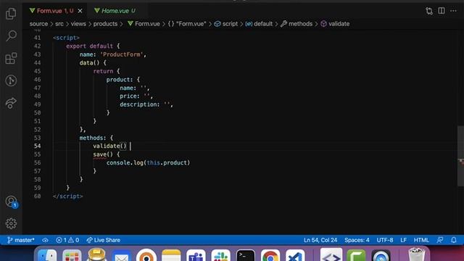
Task: Click the source breadcrumb segment
Action: (38, 24)
